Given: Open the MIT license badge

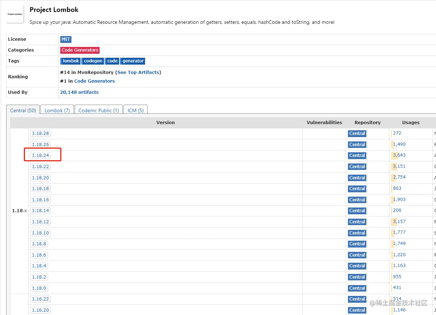Looking at the screenshot, I should [66, 39].
